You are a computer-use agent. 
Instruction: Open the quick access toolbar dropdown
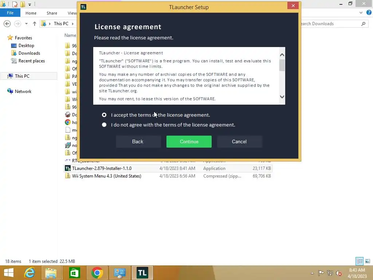[x=30, y=4]
